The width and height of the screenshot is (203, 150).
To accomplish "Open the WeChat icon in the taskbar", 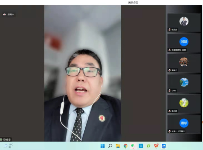I will point(133,146).
